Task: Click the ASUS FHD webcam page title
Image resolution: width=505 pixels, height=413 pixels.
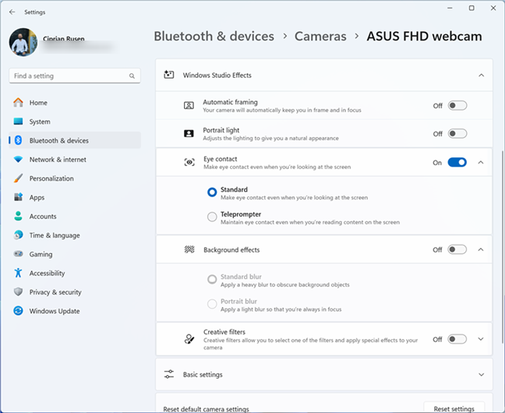Action: 425,36
